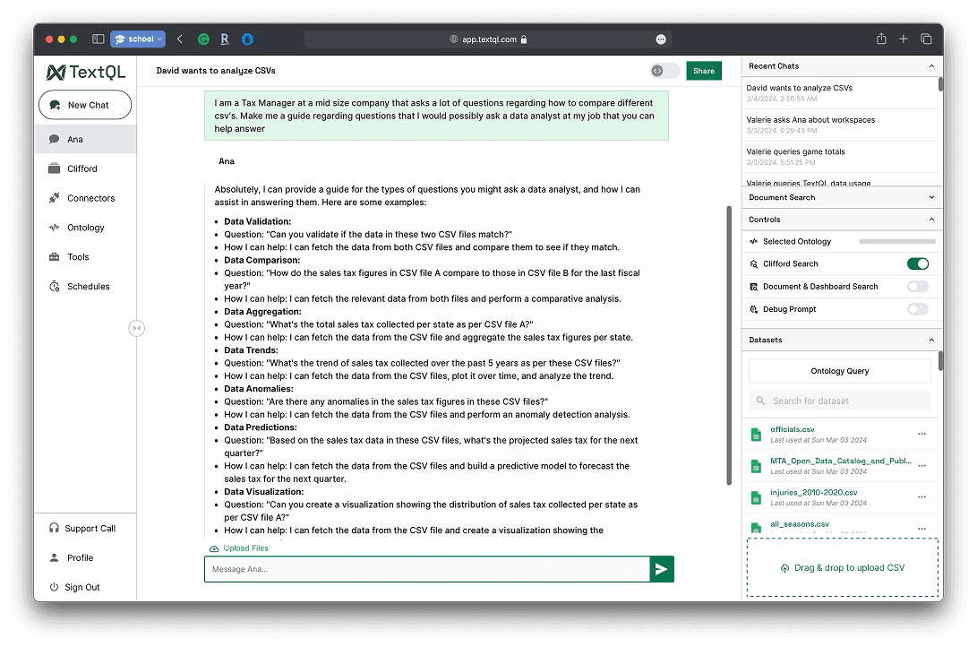Click the search magnifier in dataset search

coord(760,401)
